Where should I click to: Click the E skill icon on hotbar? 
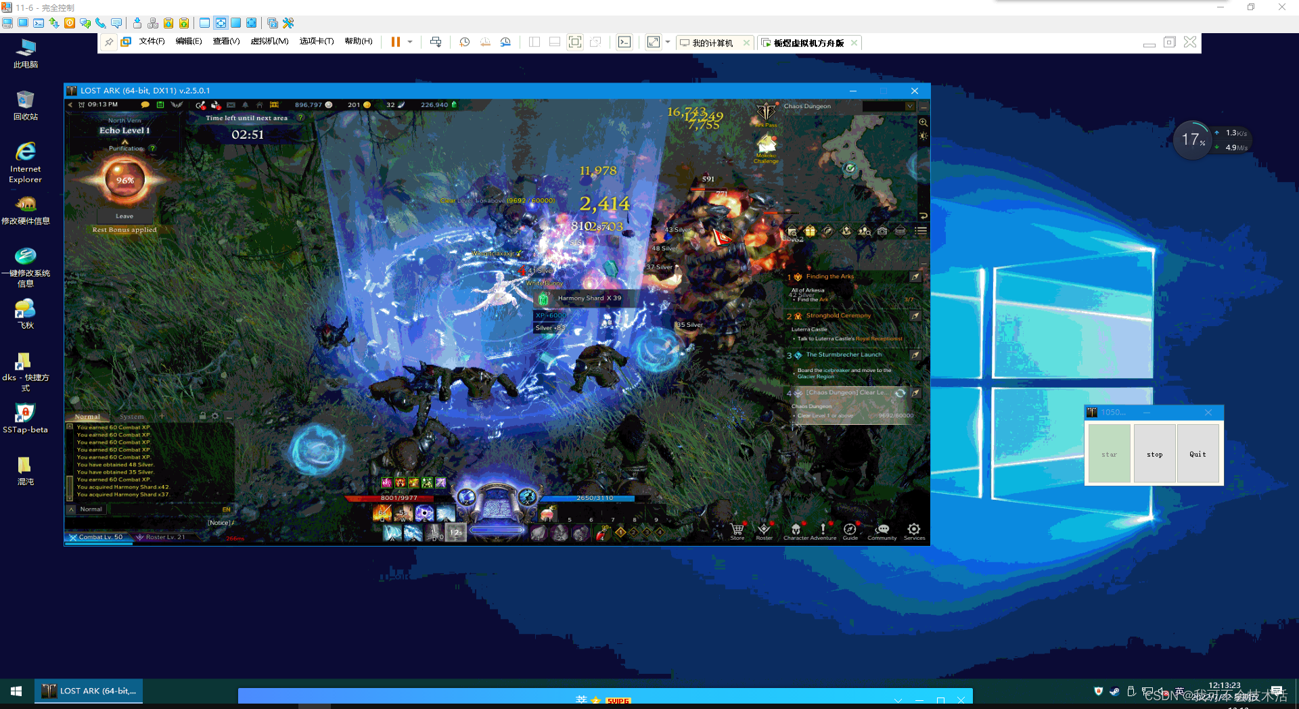tap(424, 513)
